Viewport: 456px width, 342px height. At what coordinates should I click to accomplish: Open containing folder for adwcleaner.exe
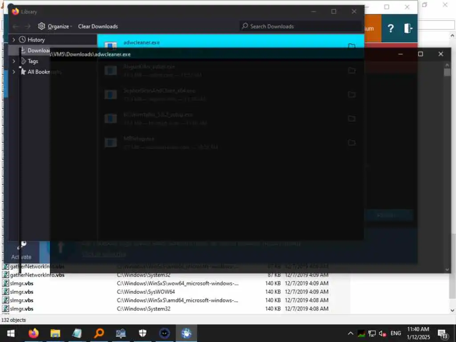pyautogui.click(x=352, y=45)
